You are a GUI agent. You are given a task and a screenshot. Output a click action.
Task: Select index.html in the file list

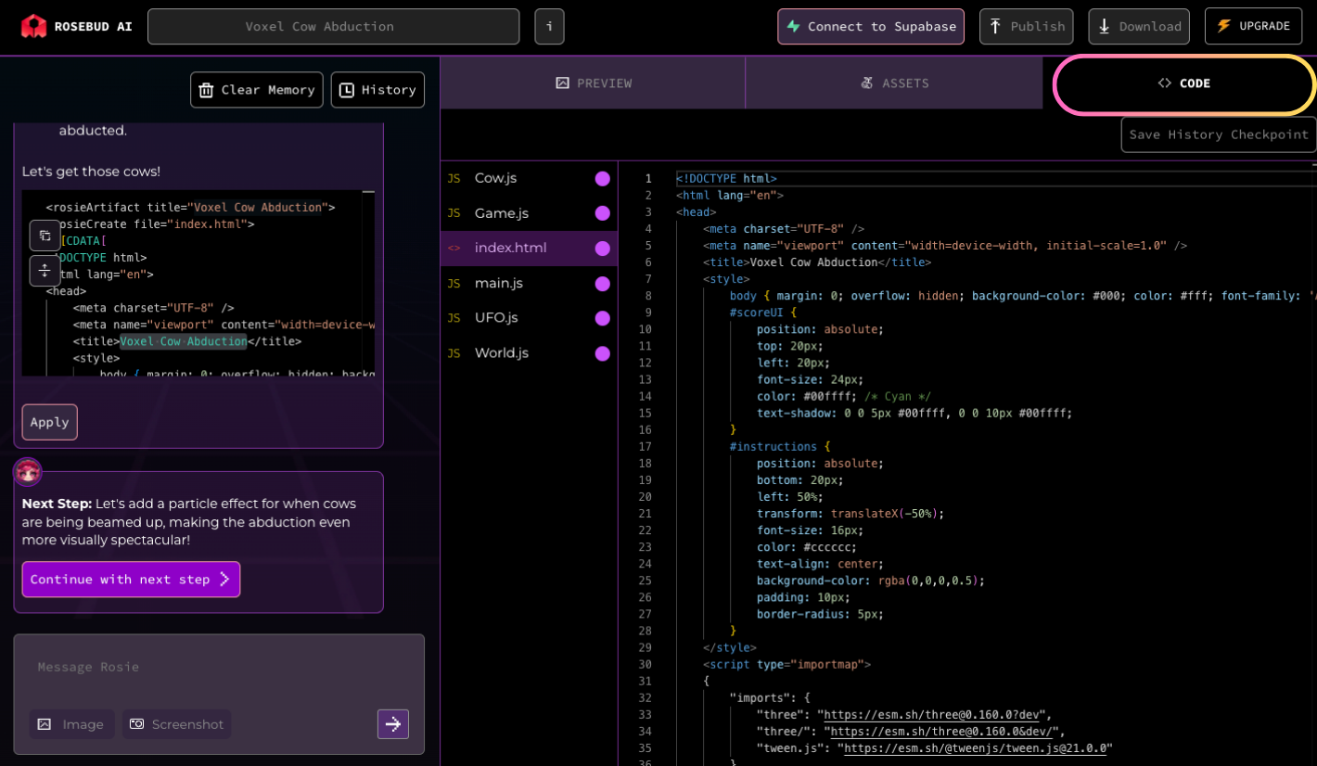[529, 249]
